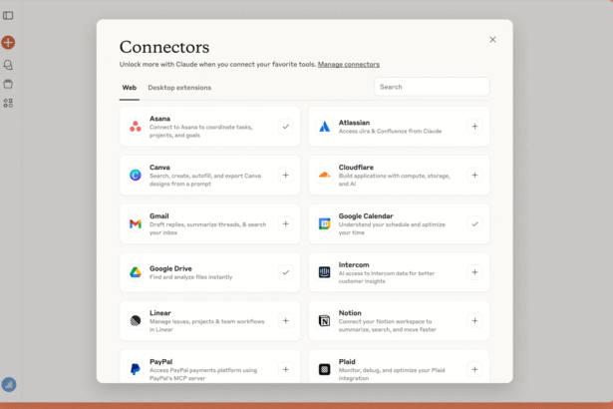Click the Gmail logo icon
613x409 pixels.
(136, 223)
